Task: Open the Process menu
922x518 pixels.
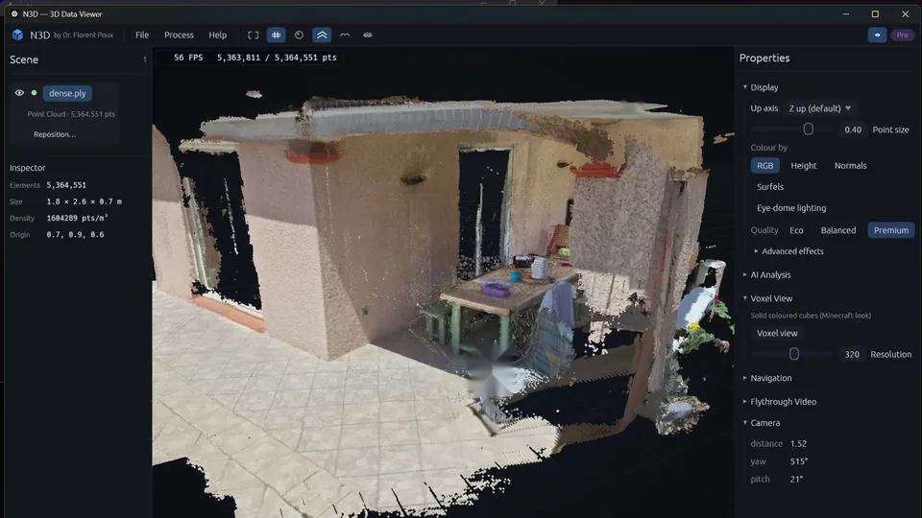Action: (179, 35)
